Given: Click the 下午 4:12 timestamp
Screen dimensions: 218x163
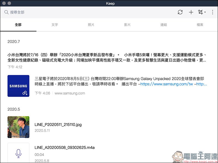Looking at the screenshot, I should 15,67.
